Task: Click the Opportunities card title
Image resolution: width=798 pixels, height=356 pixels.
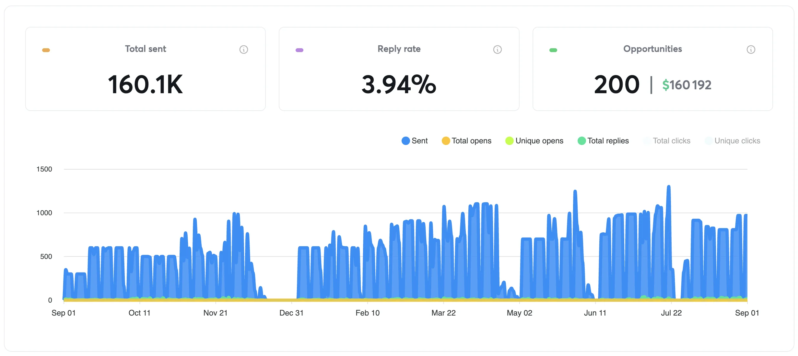Action: tap(653, 49)
